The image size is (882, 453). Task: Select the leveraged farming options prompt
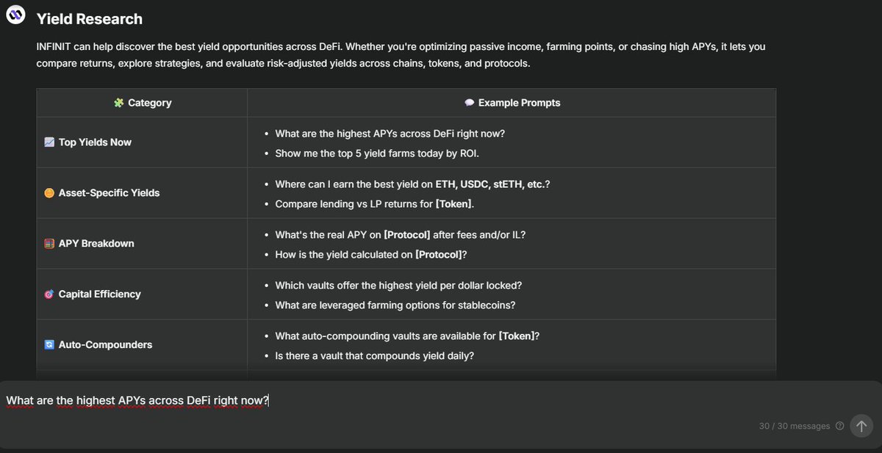click(395, 305)
